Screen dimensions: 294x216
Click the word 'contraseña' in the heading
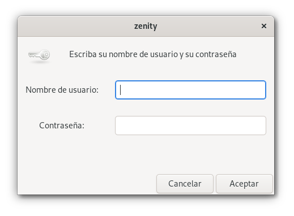pyautogui.click(x=216, y=54)
